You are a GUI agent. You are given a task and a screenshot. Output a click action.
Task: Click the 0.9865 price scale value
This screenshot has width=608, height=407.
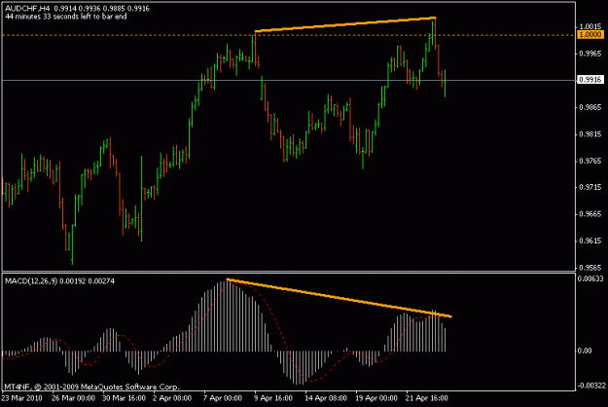(x=590, y=107)
